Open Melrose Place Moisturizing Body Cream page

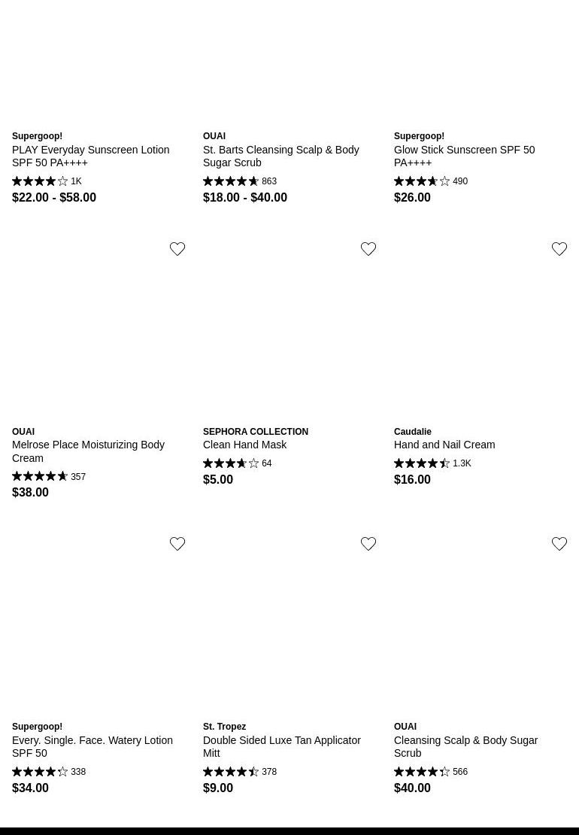[88, 451]
